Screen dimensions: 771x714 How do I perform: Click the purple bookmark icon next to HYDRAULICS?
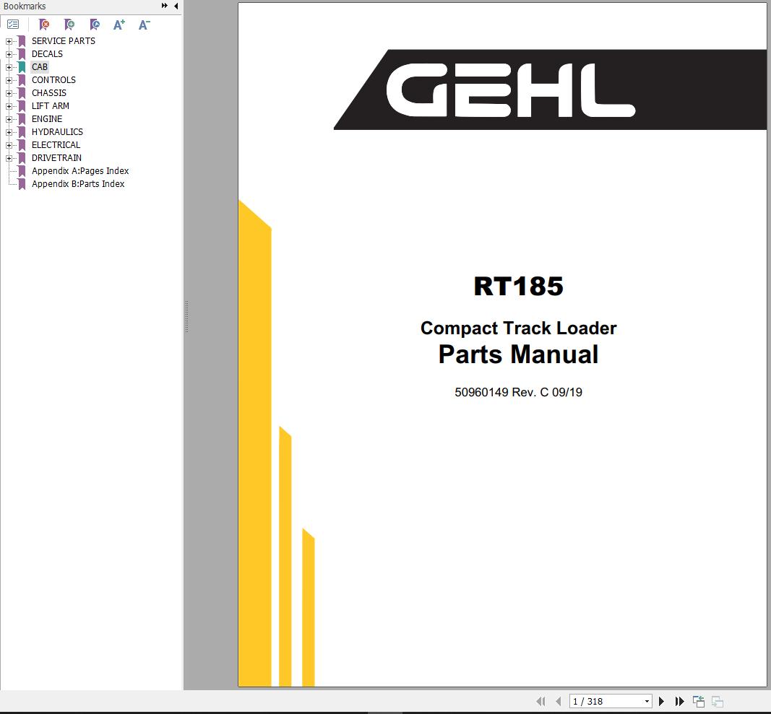[x=22, y=132]
